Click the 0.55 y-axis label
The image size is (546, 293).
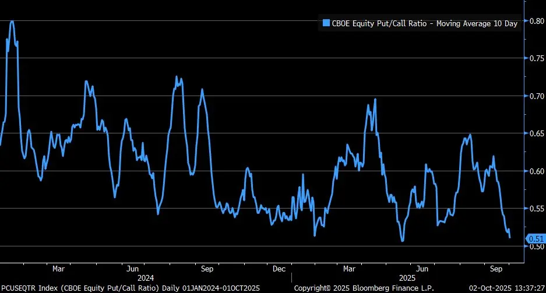(x=537, y=209)
